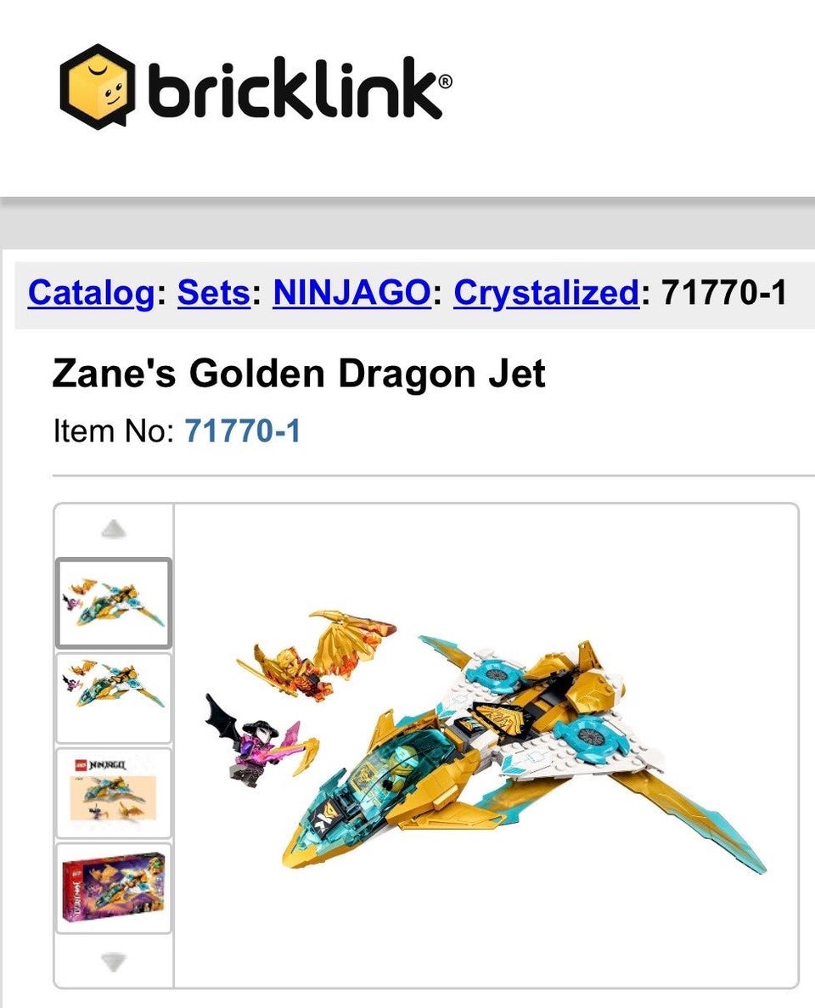This screenshot has height=1008, width=815.
Task: Open the Catalog breadcrumb link
Action: (92, 293)
